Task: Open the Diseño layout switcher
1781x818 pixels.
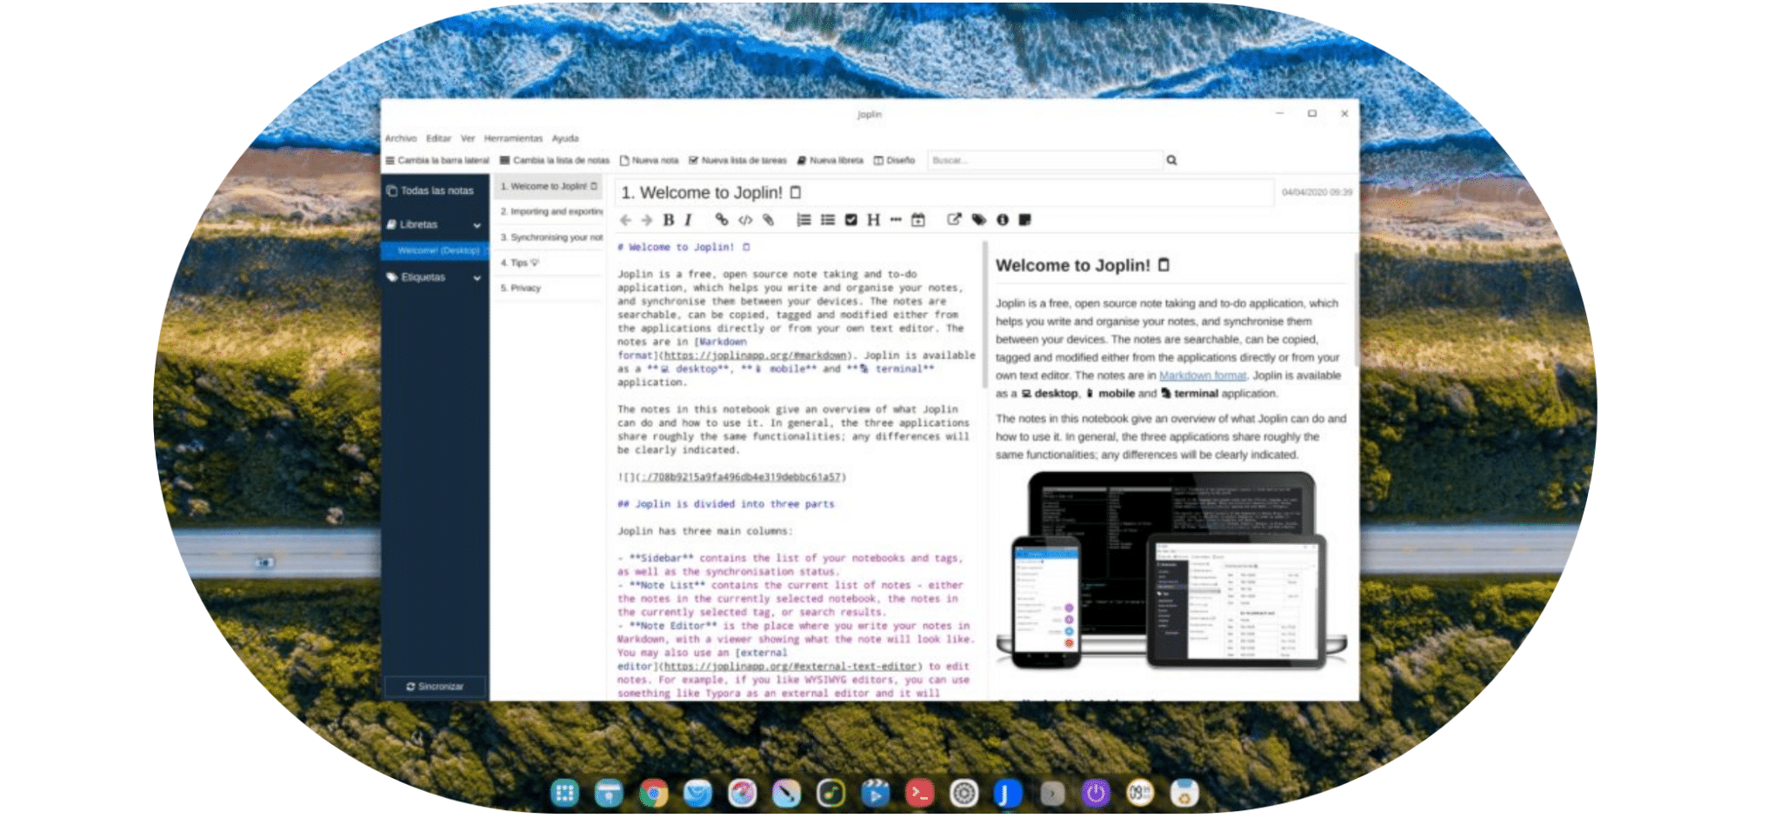Action: tap(894, 160)
